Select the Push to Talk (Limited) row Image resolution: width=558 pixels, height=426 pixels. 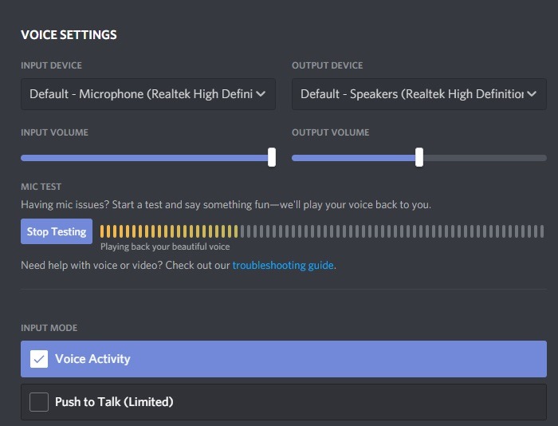(284, 402)
